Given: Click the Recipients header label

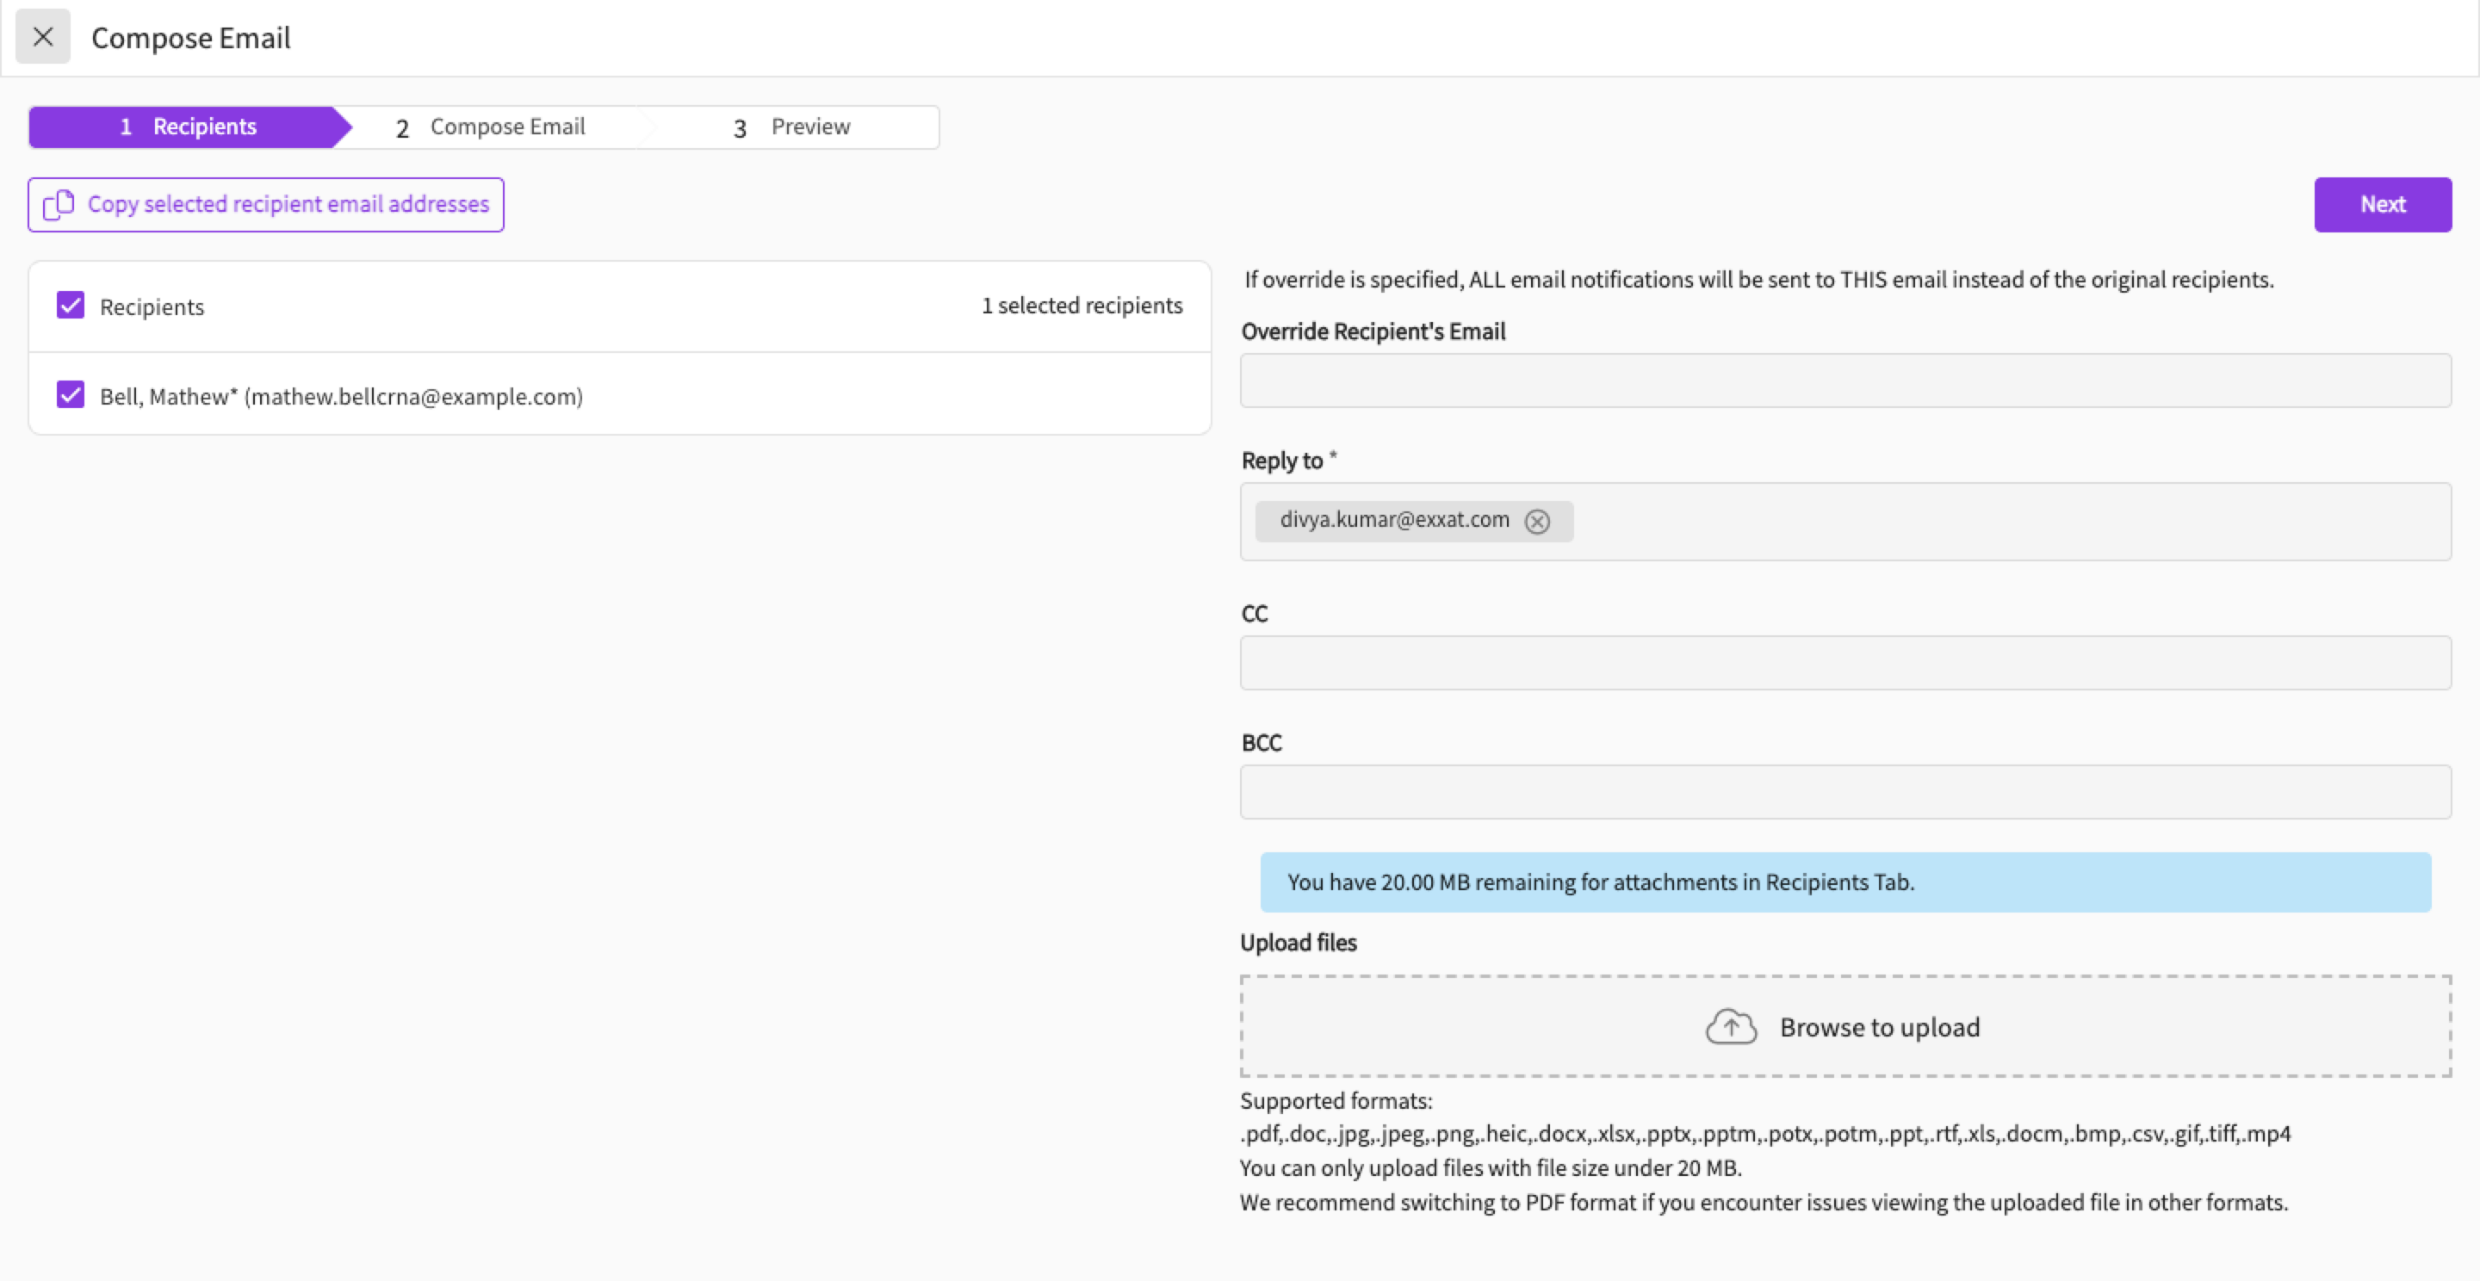Looking at the screenshot, I should tap(152, 307).
